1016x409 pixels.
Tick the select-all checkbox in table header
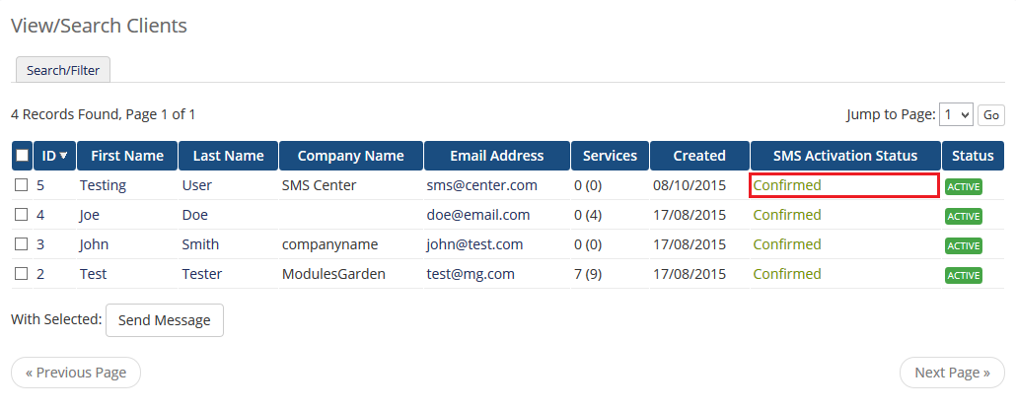click(22, 156)
